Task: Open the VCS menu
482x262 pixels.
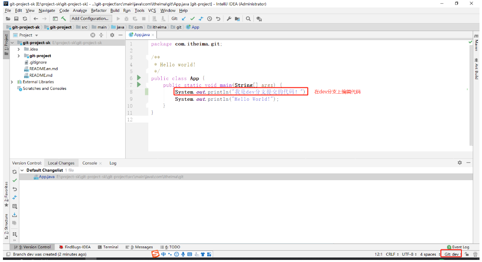Action: pos(152,10)
